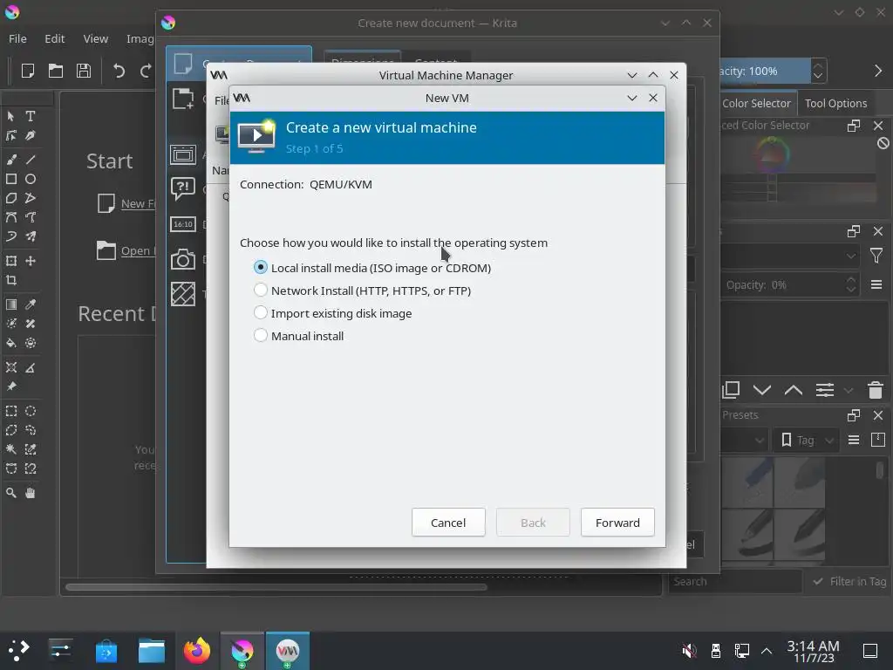Click the open file toolbar icon
893x670 pixels.
[56, 71]
